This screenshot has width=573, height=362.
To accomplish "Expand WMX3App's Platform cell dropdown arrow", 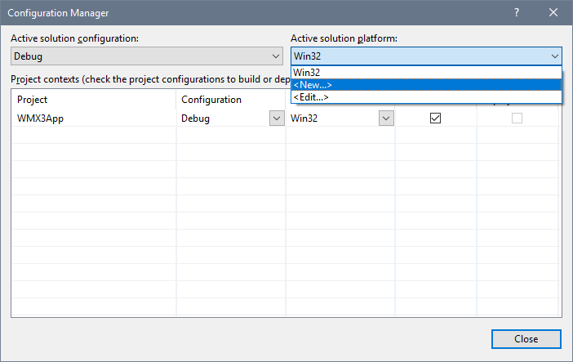I will (x=385, y=118).
